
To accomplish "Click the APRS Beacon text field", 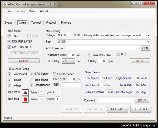I will pos(102,48).
